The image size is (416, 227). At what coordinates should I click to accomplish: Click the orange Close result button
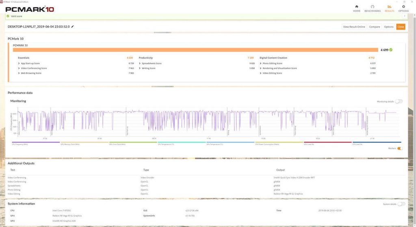tap(401, 27)
